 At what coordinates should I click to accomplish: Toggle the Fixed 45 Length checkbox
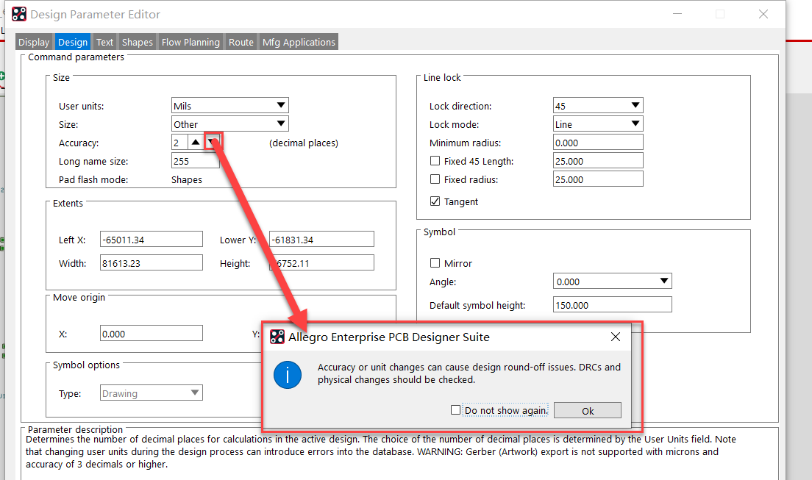[x=435, y=161]
